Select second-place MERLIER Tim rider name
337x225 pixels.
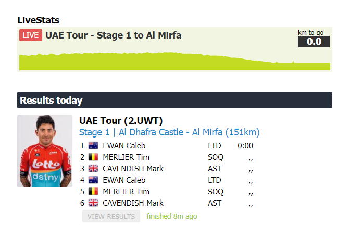coord(126,157)
